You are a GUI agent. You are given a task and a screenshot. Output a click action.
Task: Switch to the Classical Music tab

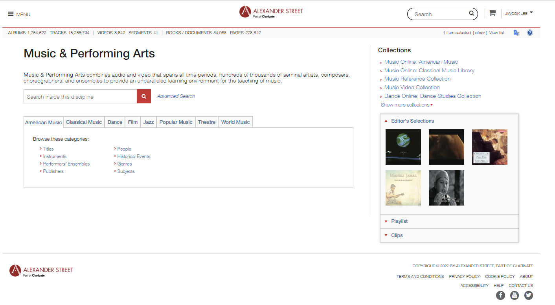pos(84,122)
